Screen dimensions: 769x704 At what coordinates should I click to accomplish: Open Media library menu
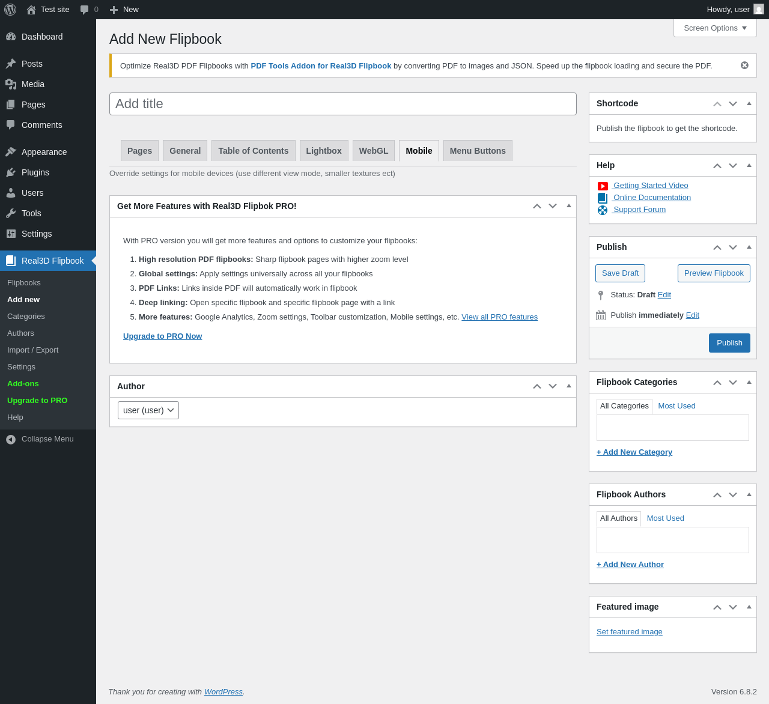pyautogui.click(x=48, y=84)
